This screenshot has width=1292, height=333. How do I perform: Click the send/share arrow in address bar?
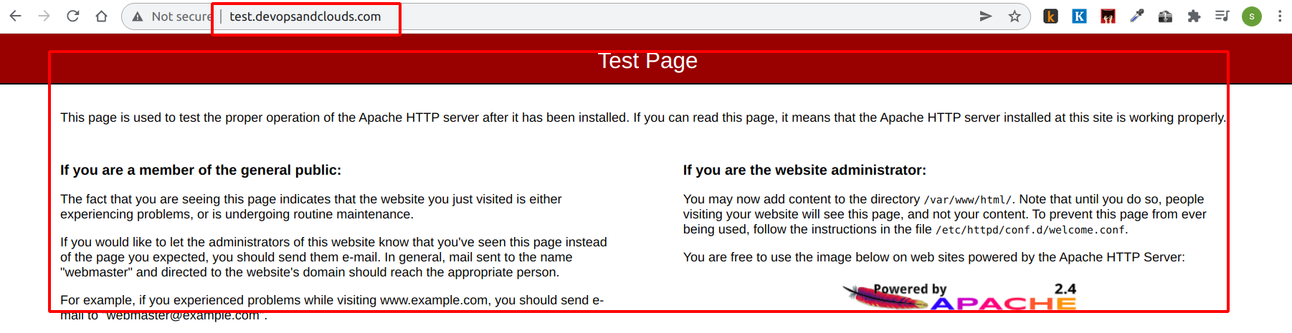[x=986, y=16]
